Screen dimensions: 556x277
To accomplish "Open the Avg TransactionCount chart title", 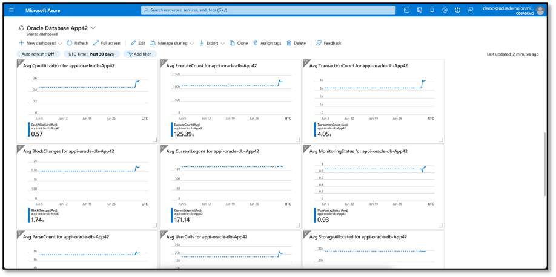I will pyautogui.click(x=359, y=65).
